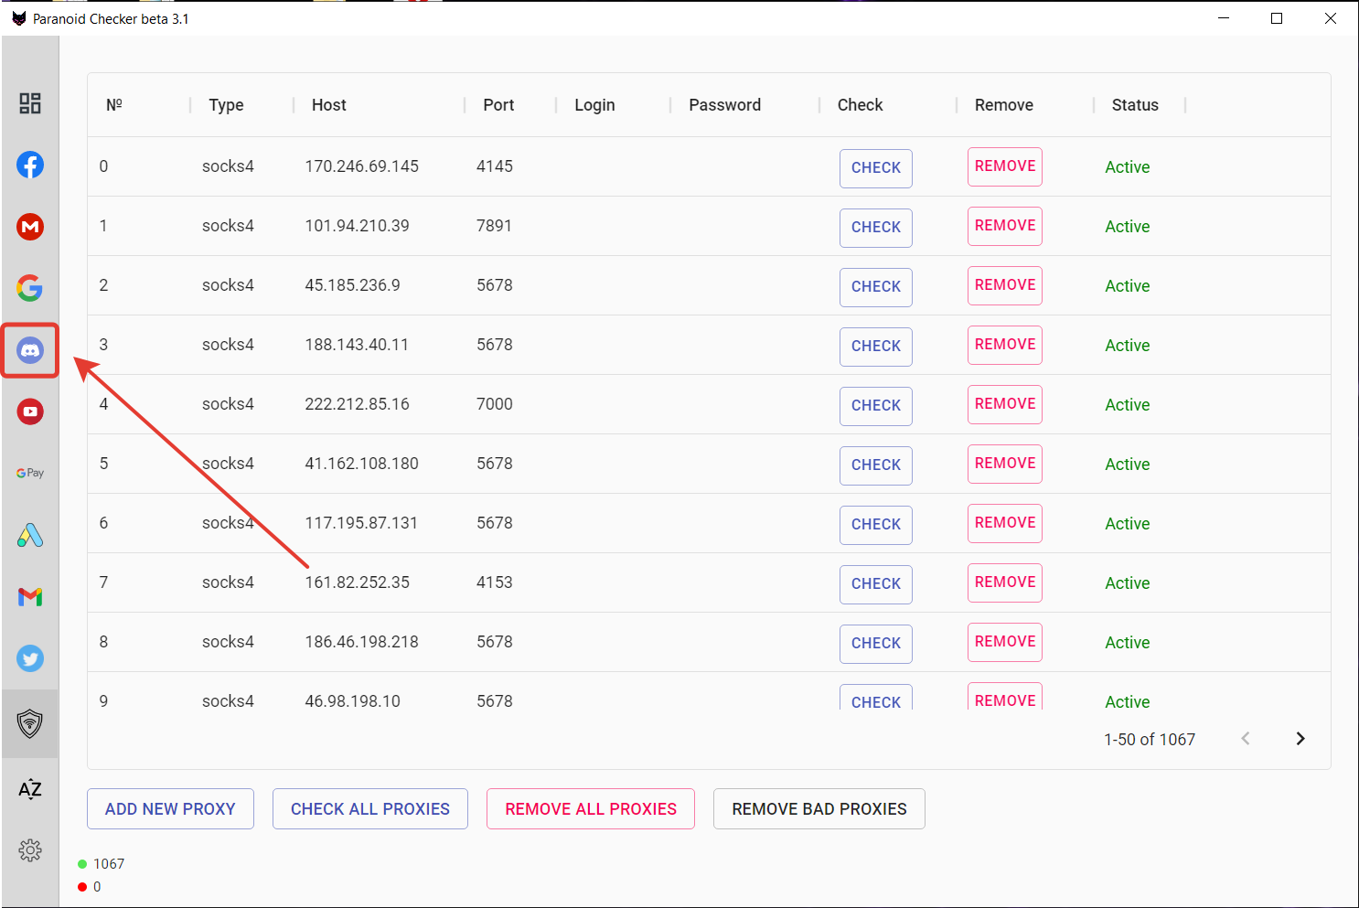
Task: Remove proxy 46.98.198.10
Action: 1005,698
